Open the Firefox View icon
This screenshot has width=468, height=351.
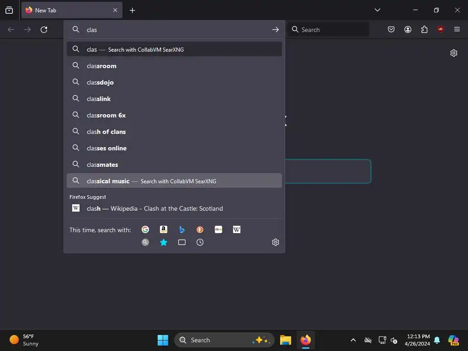(9, 10)
